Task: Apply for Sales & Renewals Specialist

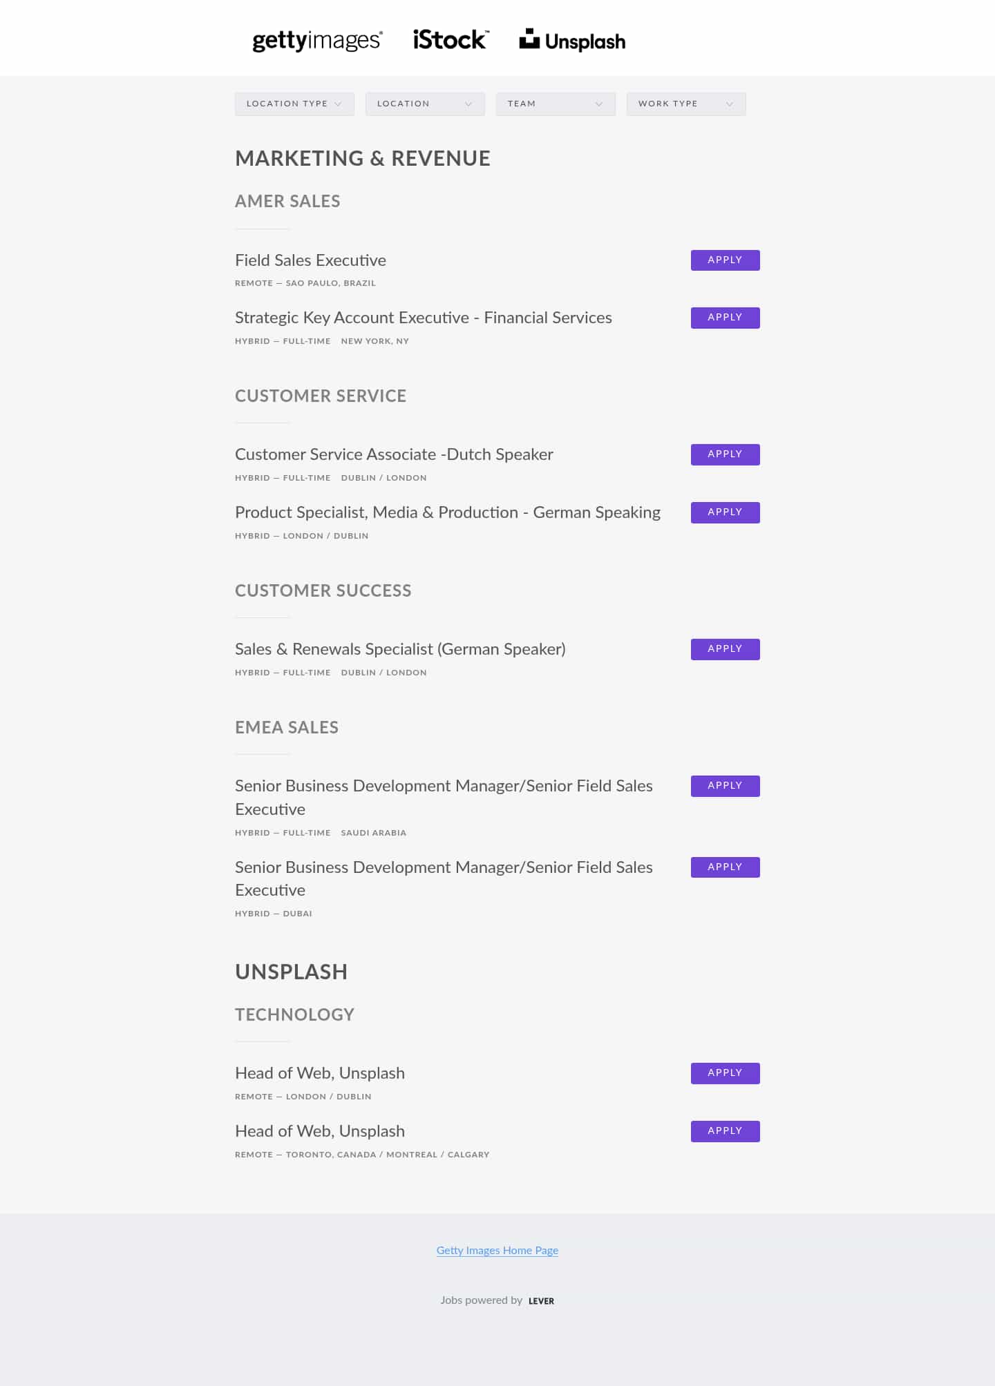Action: (725, 649)
